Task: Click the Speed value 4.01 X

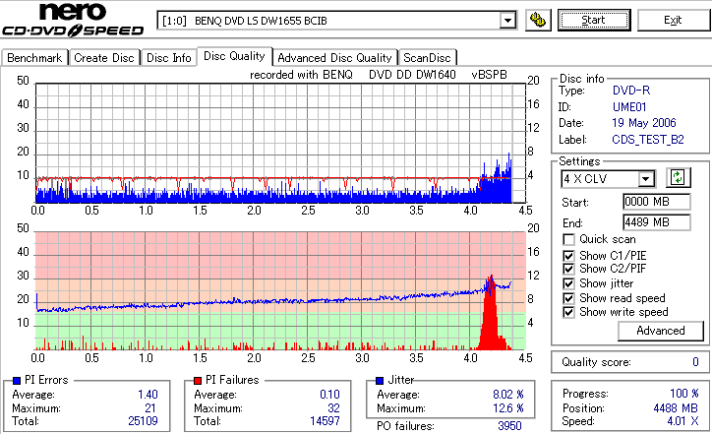Action: click(x=682, y=421)
